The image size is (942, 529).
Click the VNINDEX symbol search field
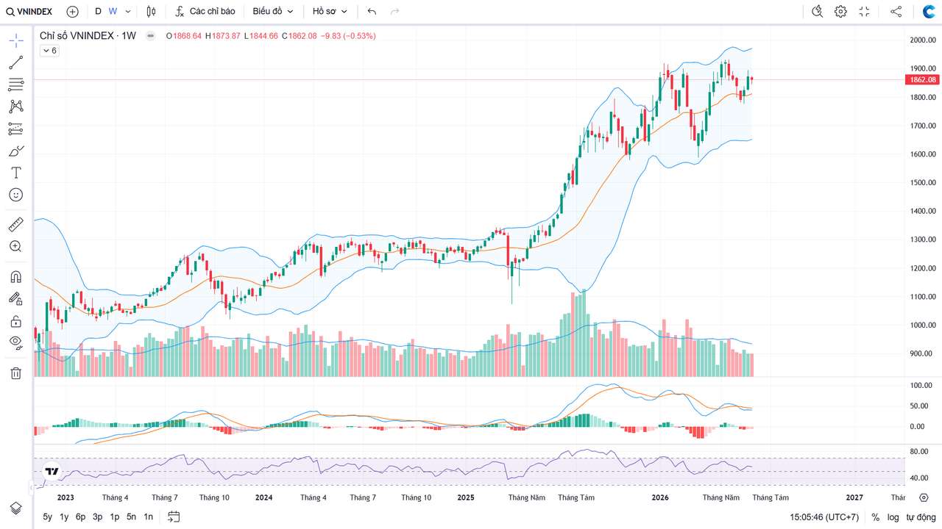coord(29,12)
